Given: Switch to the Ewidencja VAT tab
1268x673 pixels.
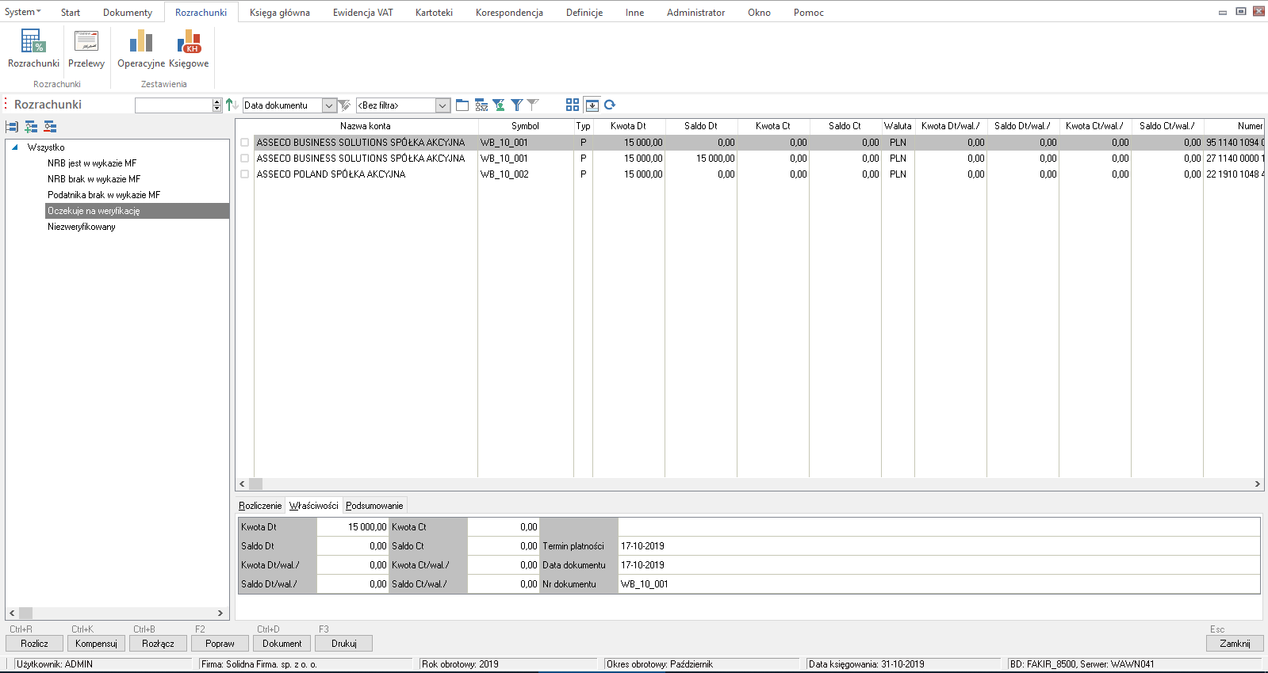Looking at the screenshot, I should [363, 12].
